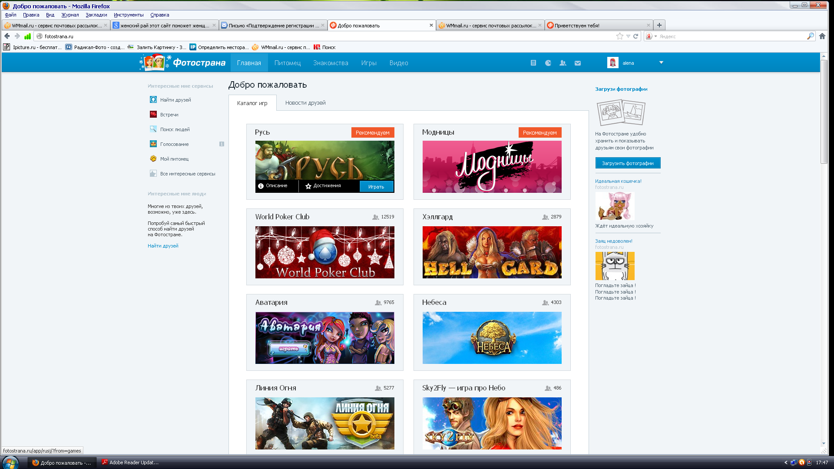Click the Загрузить фотографии button
This screenshot has height=469, width=834.
pos(628,163)
